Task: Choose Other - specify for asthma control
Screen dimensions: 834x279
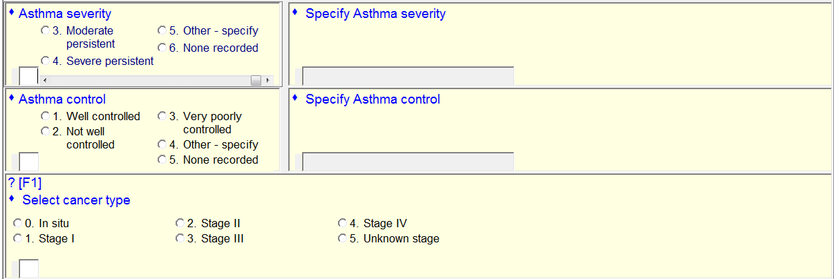Action: tap(162, 145)
